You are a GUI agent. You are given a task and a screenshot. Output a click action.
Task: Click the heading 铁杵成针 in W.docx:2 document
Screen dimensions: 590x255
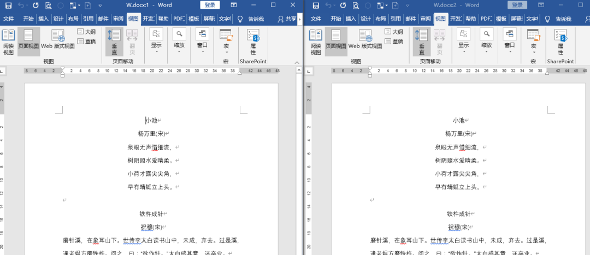[x=459, y=214]
